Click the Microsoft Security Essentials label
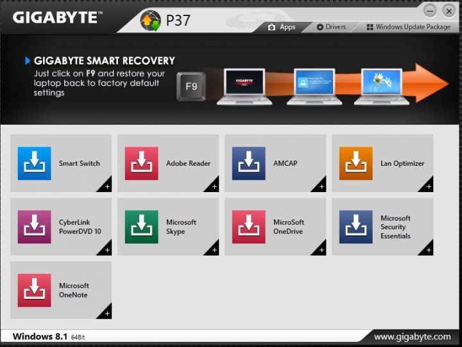The image size is (462, 347). [x=395, y=227]
